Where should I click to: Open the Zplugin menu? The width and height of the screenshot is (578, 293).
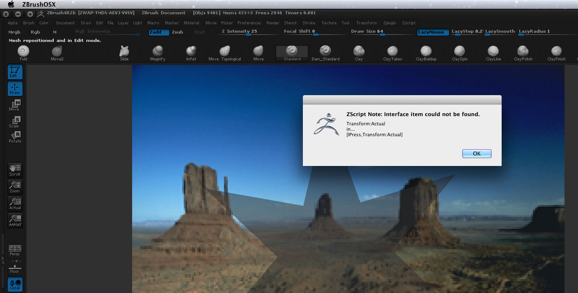click(389, 23)
